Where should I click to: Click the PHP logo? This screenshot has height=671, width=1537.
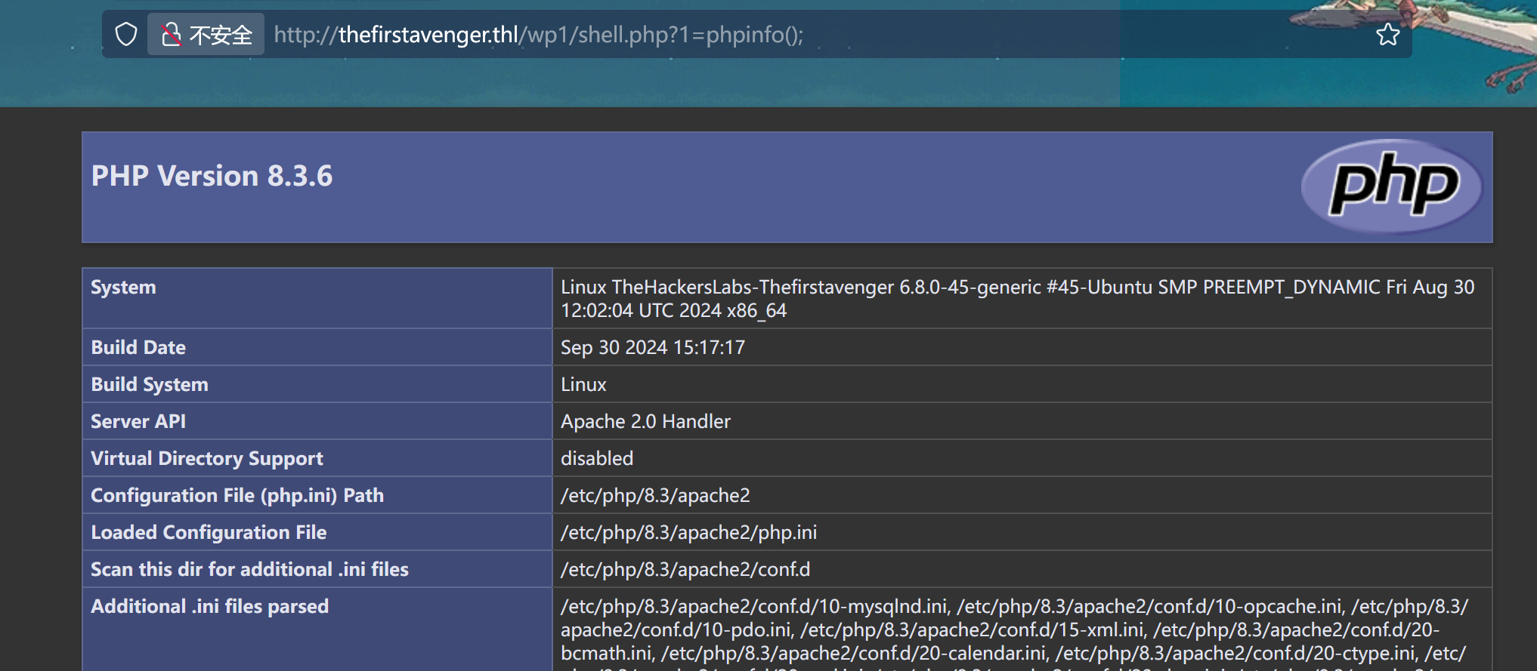tap(1392, 186)
